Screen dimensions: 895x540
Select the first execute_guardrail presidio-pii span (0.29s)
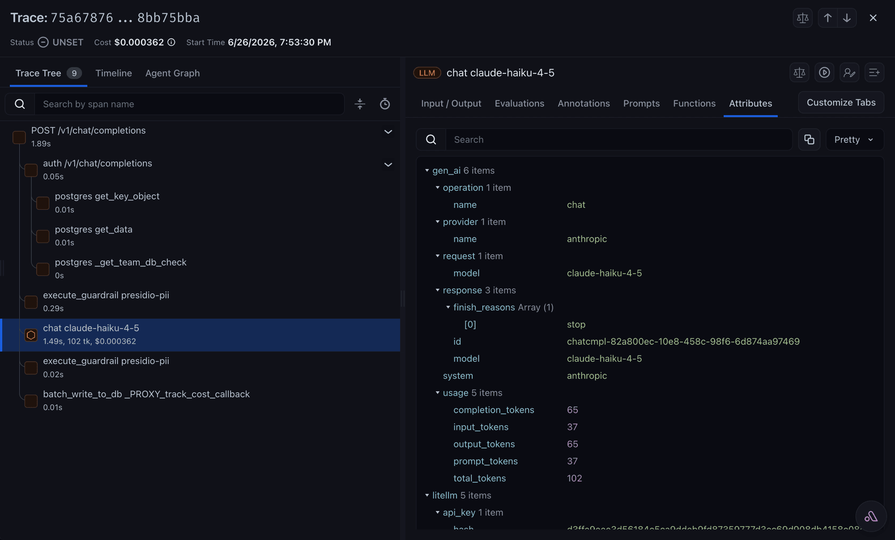[x=200, y=302]
